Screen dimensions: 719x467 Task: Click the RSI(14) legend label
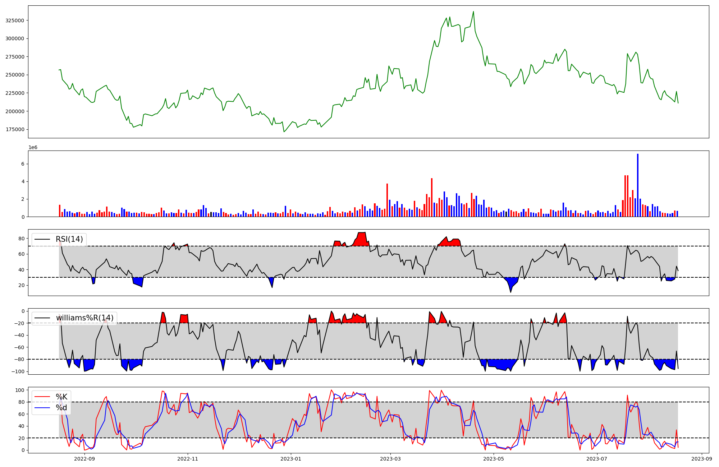pos(69,239)
